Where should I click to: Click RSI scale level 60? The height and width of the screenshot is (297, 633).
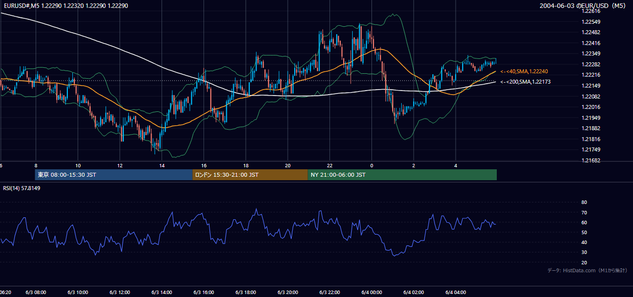click(x=584, y=222)
